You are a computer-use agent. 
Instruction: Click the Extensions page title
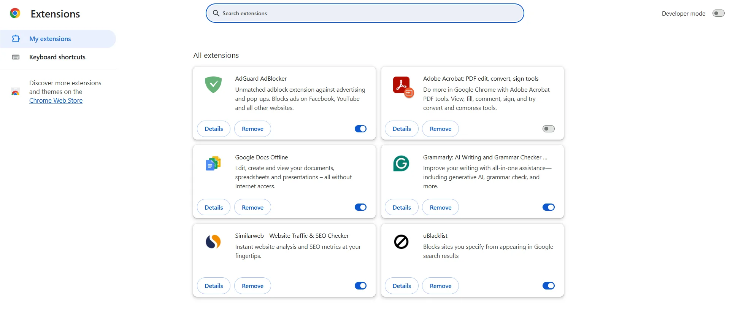55,14
